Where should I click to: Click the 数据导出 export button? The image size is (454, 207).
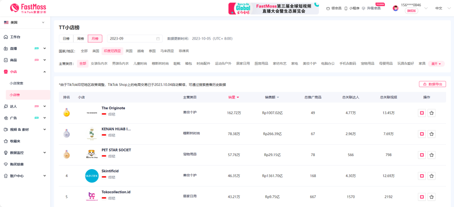click(432, 84)
